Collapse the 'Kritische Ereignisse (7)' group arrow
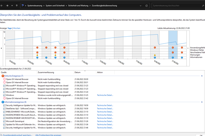This screenshot has height=136, width=205. [202, 76]
